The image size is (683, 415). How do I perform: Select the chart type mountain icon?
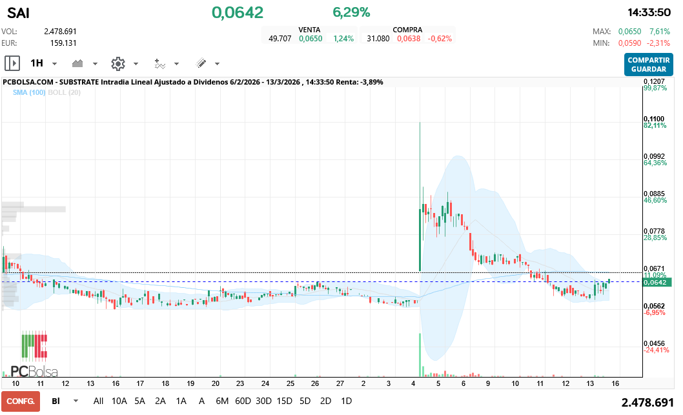[x=77, y=63]
